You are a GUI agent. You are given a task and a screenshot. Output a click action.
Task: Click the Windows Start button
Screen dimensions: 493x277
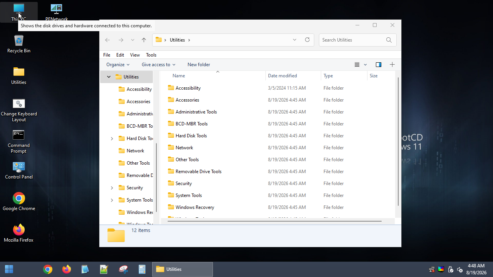coord(9,269)
